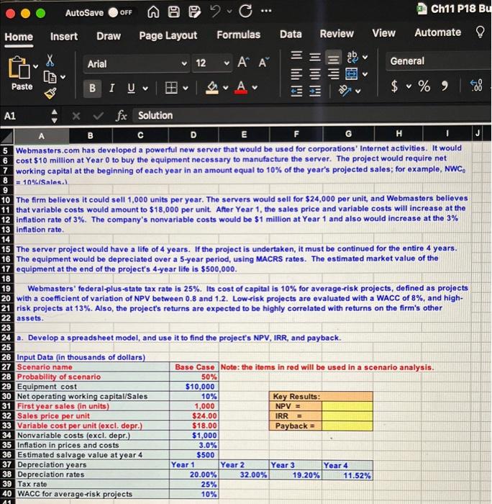Select the Base Case cell
492x504 pixels.
coord(194,367)
